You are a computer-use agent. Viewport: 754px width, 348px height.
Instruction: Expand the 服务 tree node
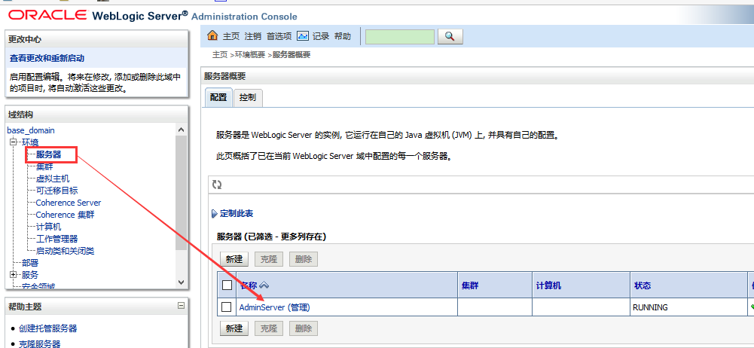pos(14,275)
